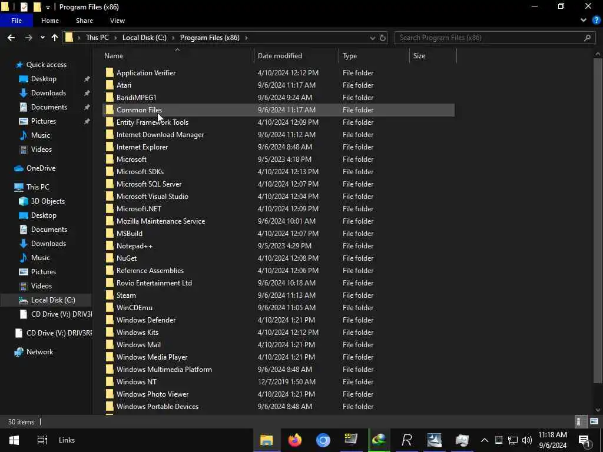Select the Rovio Entertainment Ltd folder icon
Screen dimensions: 603x452
[x=110, y=283]
